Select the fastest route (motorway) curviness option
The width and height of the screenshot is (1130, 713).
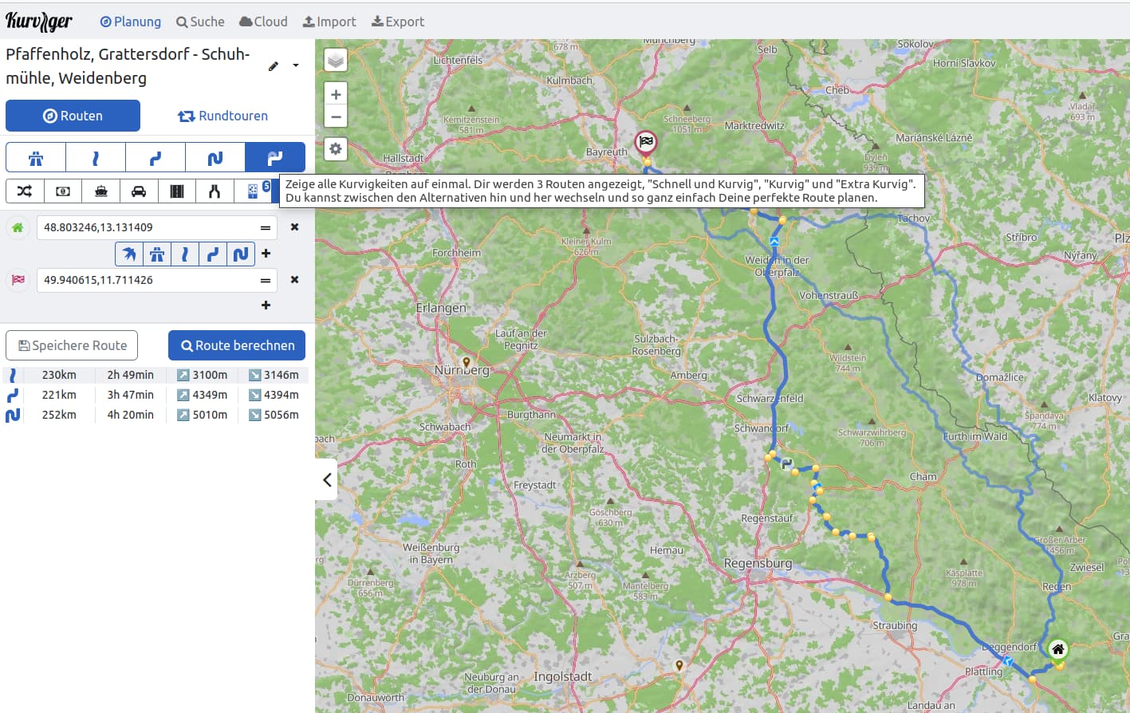coord(36,158)
